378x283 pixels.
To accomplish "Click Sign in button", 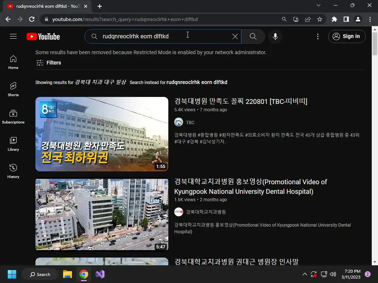I will [x=347, y=36].
